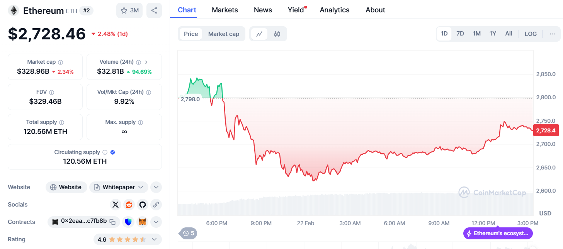Image resolution: width=563 pixels, height=249 pixels.
Task: Open the Ethereum's ecosystem purple badge
Action: (498, 234)
